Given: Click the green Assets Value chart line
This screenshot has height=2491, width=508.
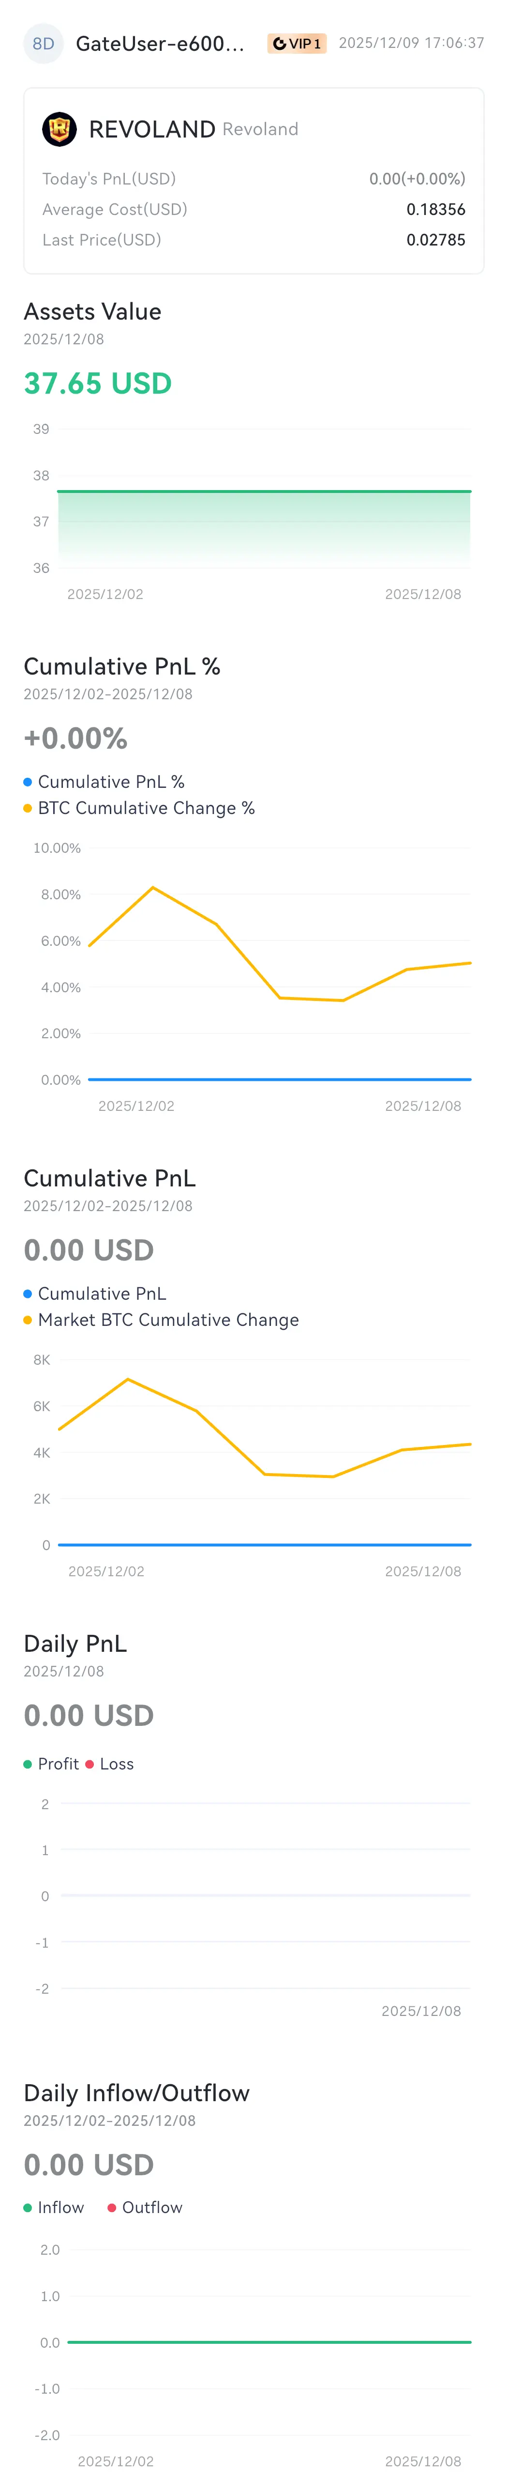Looking at the screenshot, I should 264,491.
